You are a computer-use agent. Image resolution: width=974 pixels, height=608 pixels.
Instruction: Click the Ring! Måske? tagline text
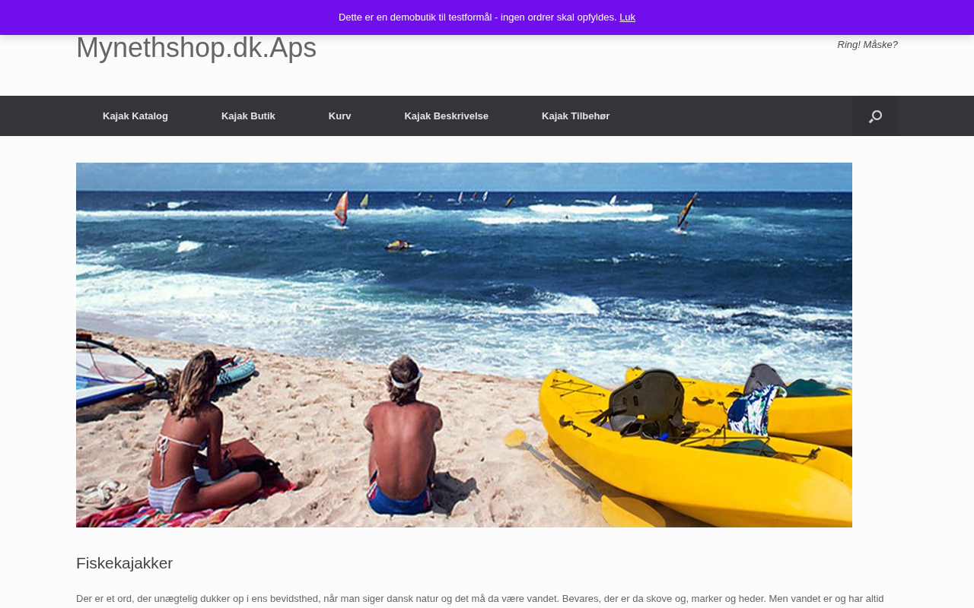[867, 45]
